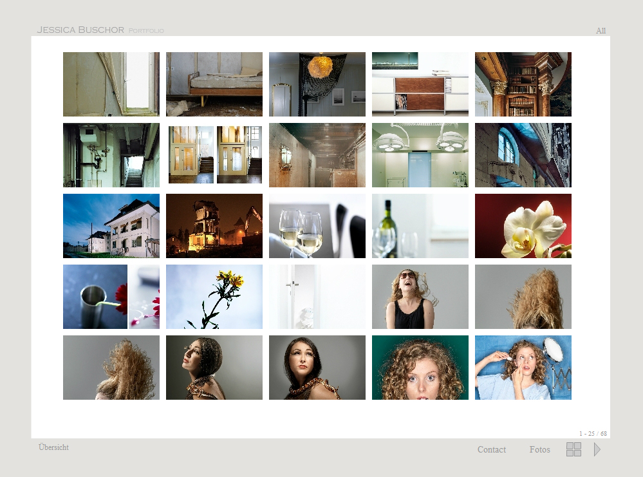643x477 pixels.
Task: Click the Jessica Buschor title
Action: click(x=80, y=30)
